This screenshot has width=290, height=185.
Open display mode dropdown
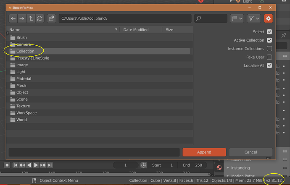tap(237, 18)
